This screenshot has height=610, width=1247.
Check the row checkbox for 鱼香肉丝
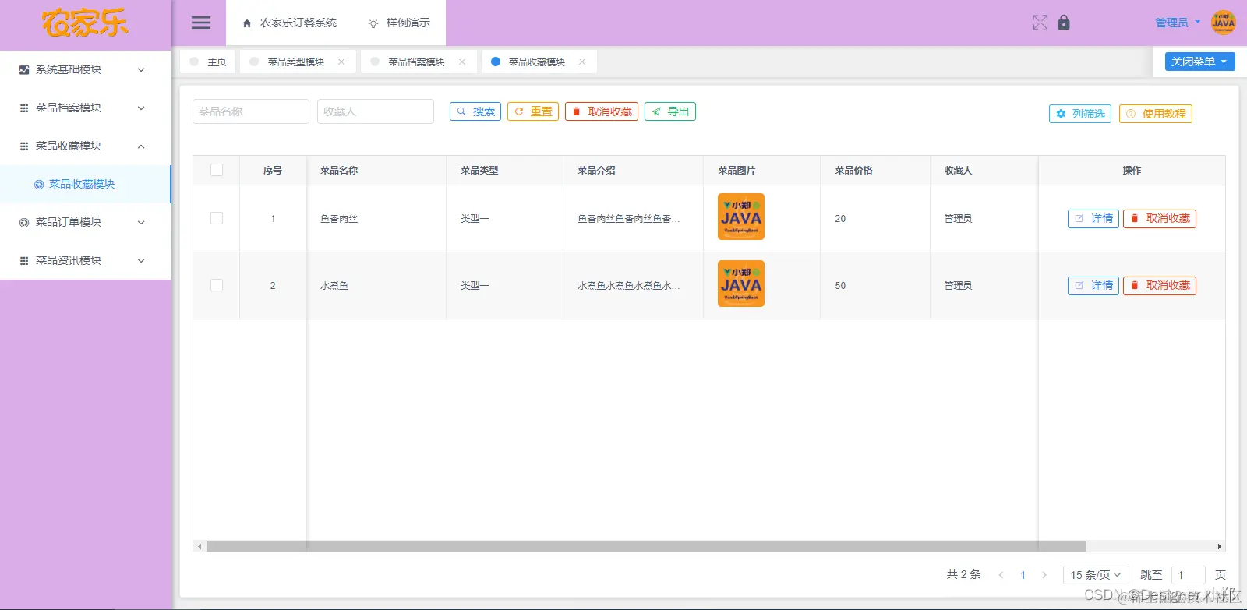pyautogui.click(x=217, y=218)
